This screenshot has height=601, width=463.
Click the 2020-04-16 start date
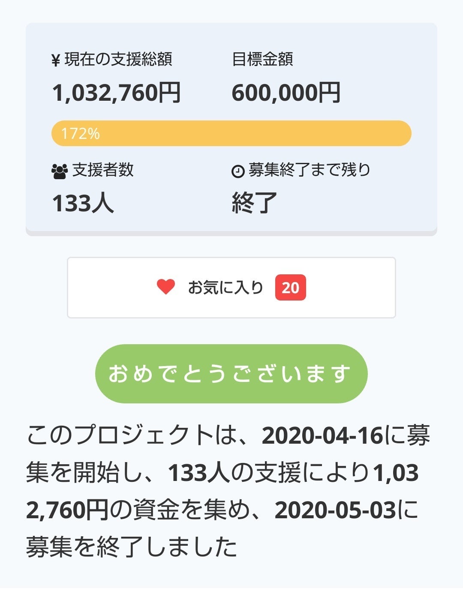(322, 436)
